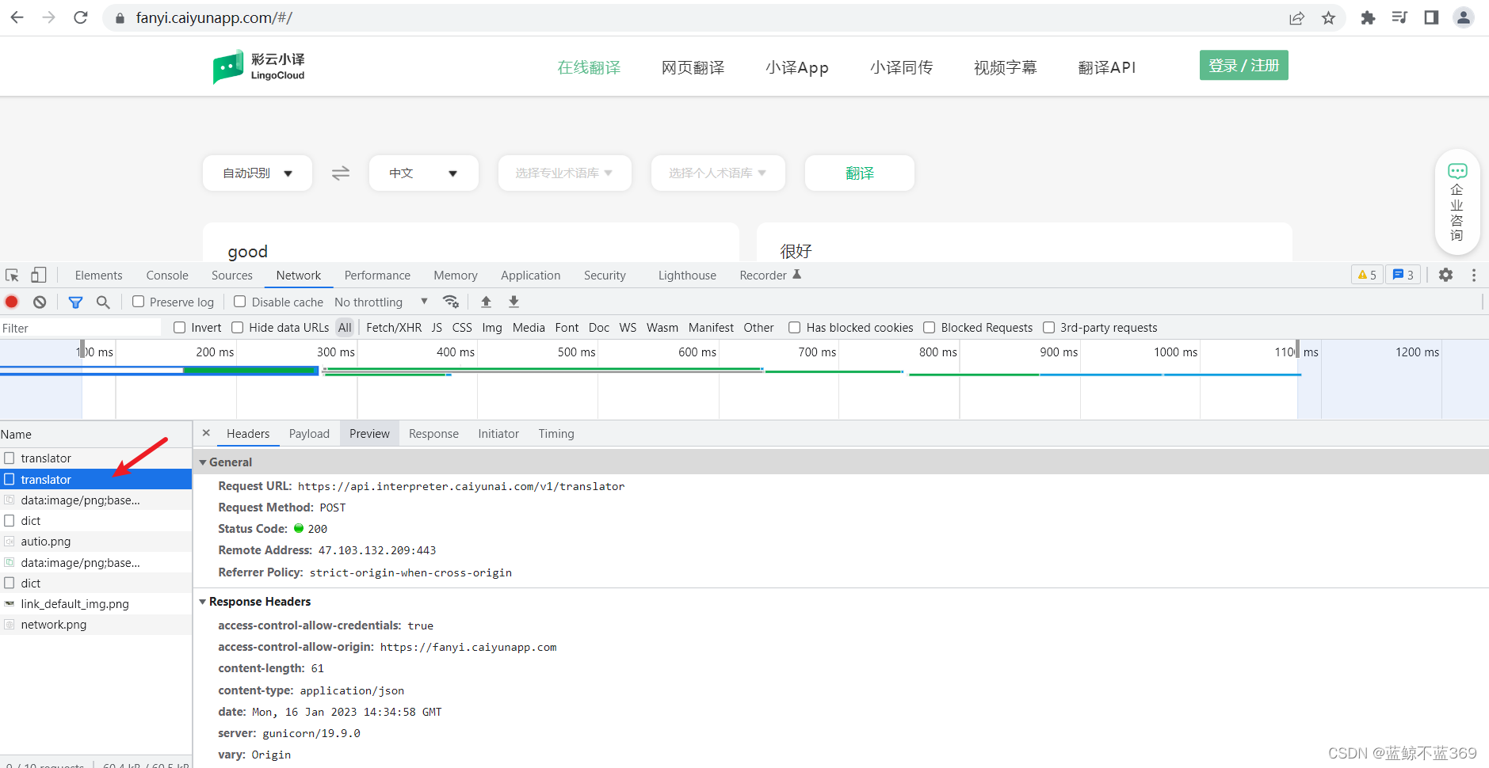The image size is (1489, 768).
Task: Click the network Filter text field
Action: [81, 328]
